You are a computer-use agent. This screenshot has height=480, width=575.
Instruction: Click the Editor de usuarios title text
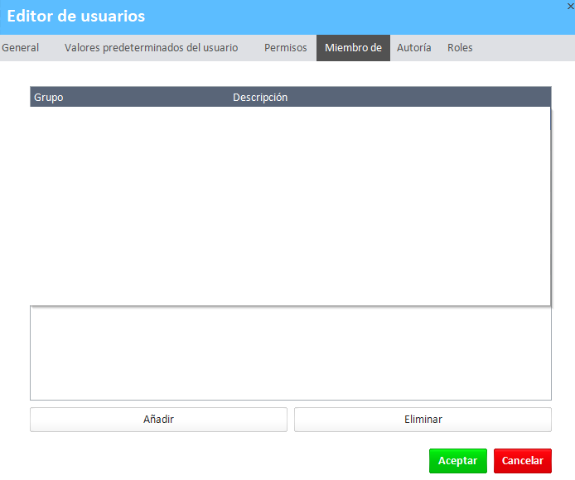pyautogui.click(x=76, y=17)
